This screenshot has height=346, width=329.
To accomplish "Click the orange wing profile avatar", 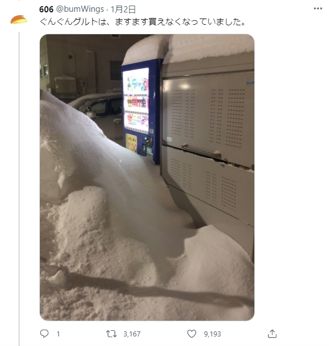I will [19, 20].
